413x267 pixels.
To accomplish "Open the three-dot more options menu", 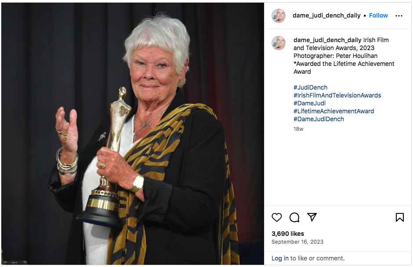I will click(x=399, y=16).
